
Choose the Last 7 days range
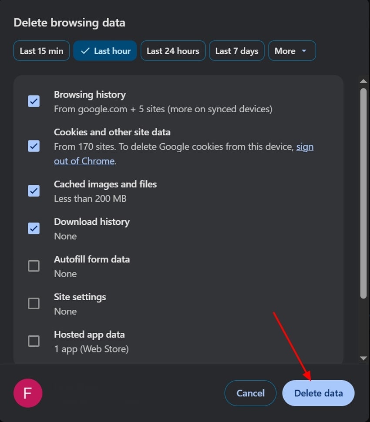(236, 50)
